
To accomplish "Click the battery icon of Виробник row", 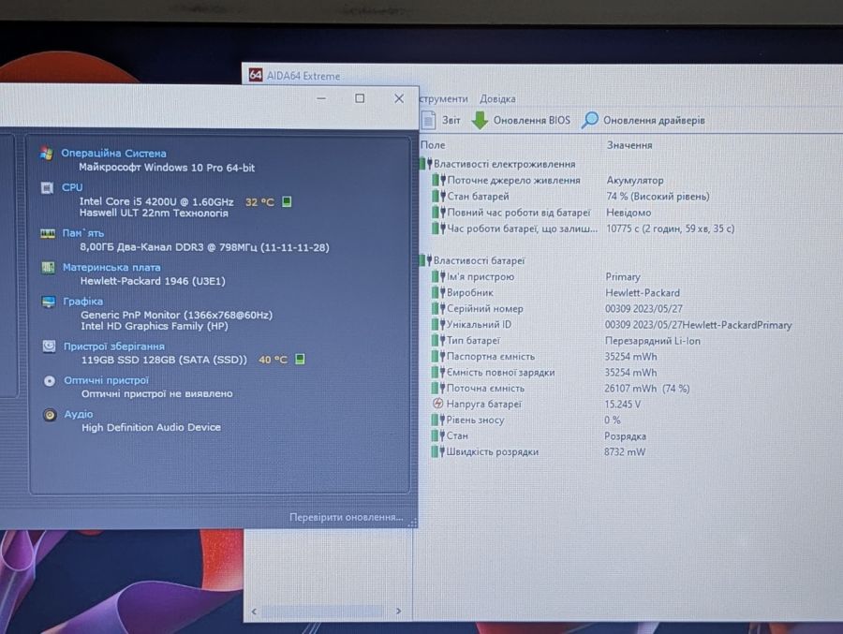I will [x=438, y=292].
